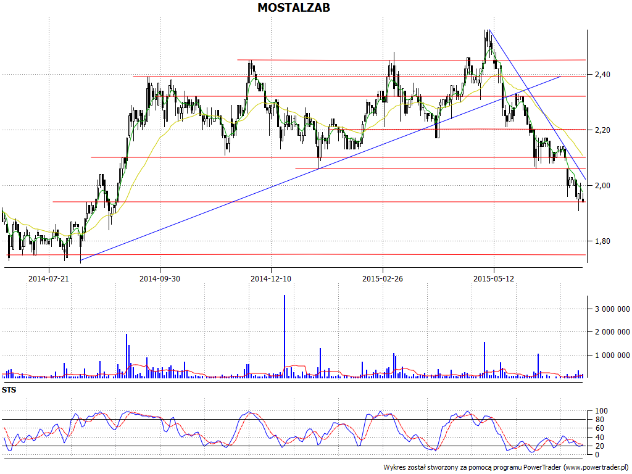Click the 3 000 000 volume label
This screenshot has height=474, width=632.
[612, 309]
